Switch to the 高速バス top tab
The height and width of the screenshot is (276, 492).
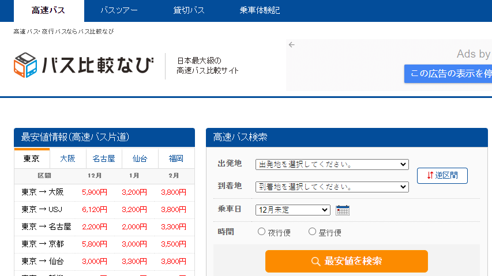pos(49,10)
